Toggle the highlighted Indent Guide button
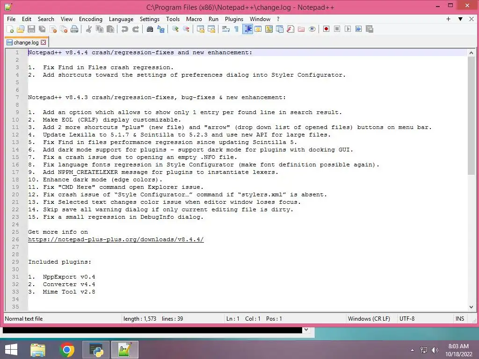 (x=247, y=29)
